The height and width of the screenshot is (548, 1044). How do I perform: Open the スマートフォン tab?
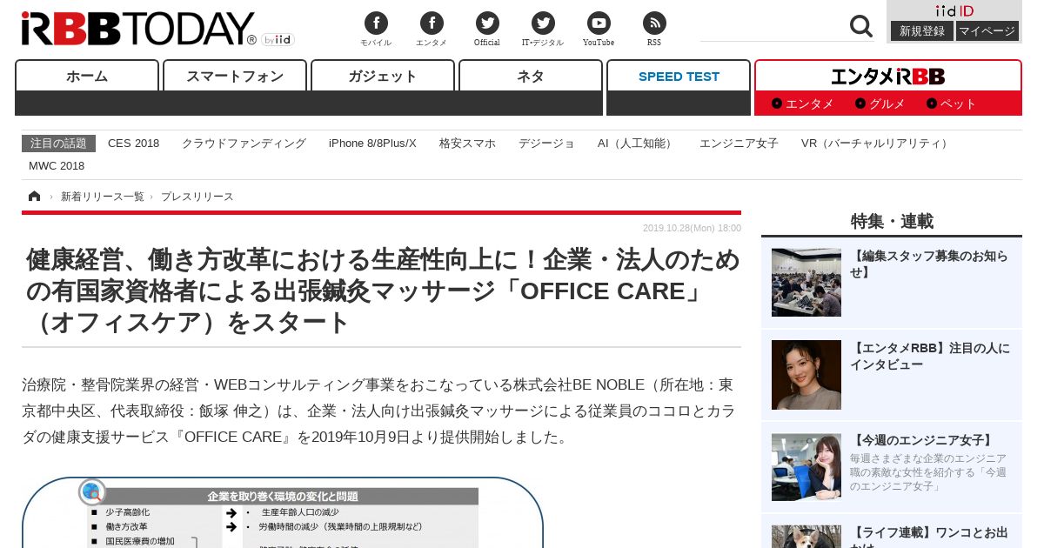(235, 77)
